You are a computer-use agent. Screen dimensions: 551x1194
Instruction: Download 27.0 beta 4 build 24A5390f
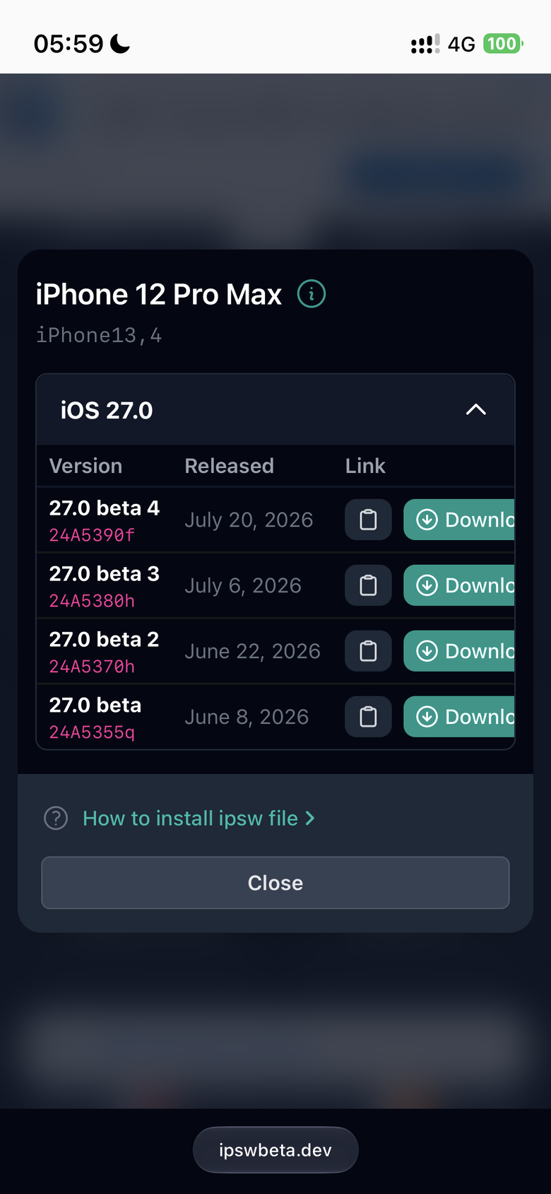[x=459, y=520]
